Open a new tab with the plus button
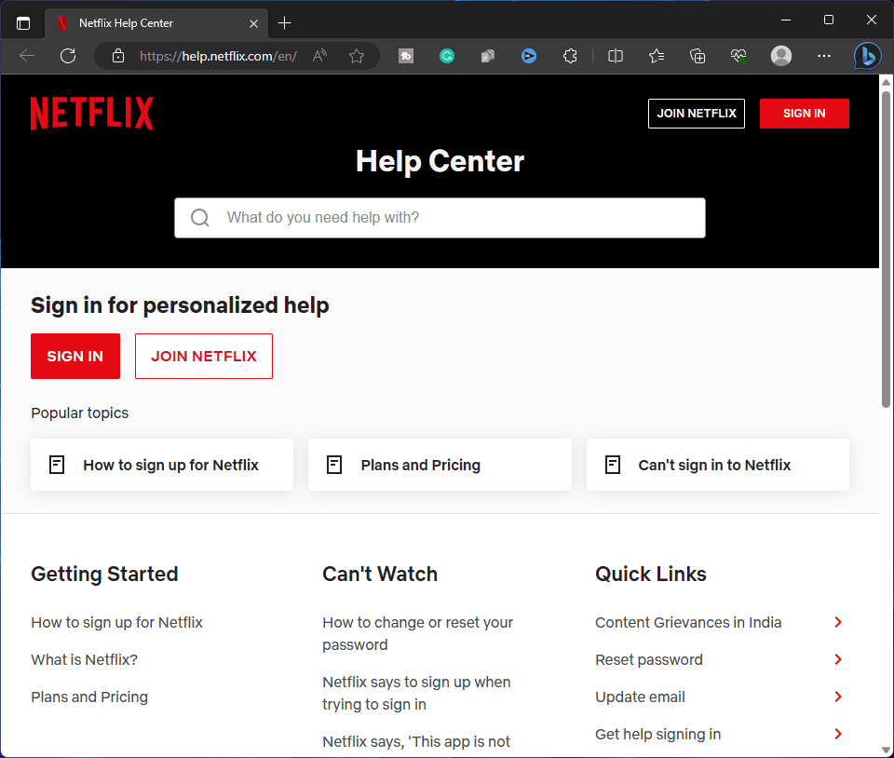Image resolution: width=894 pixels, height=758 pixels. click(x=285, y=22)
